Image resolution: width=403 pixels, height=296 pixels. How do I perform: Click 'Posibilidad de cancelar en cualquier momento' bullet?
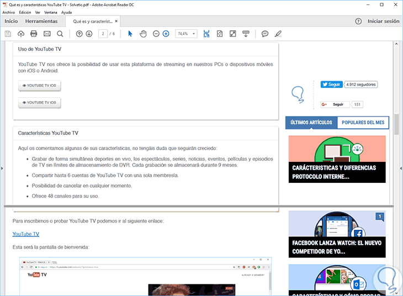coord(82,186)
